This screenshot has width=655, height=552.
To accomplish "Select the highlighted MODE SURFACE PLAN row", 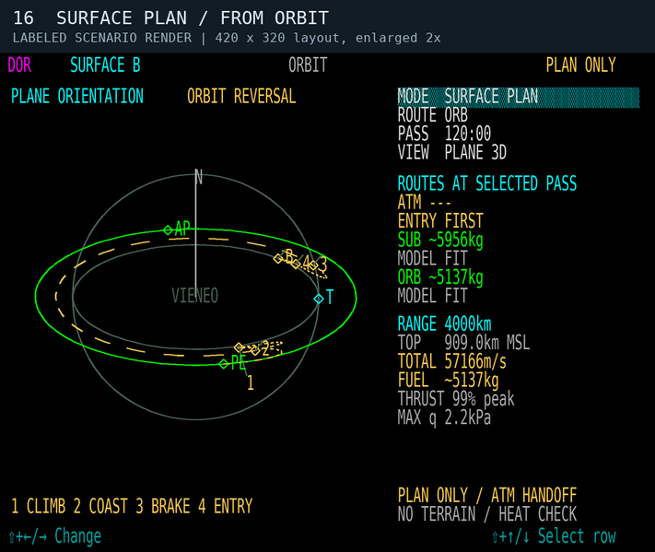I will [x=518, y=97].
